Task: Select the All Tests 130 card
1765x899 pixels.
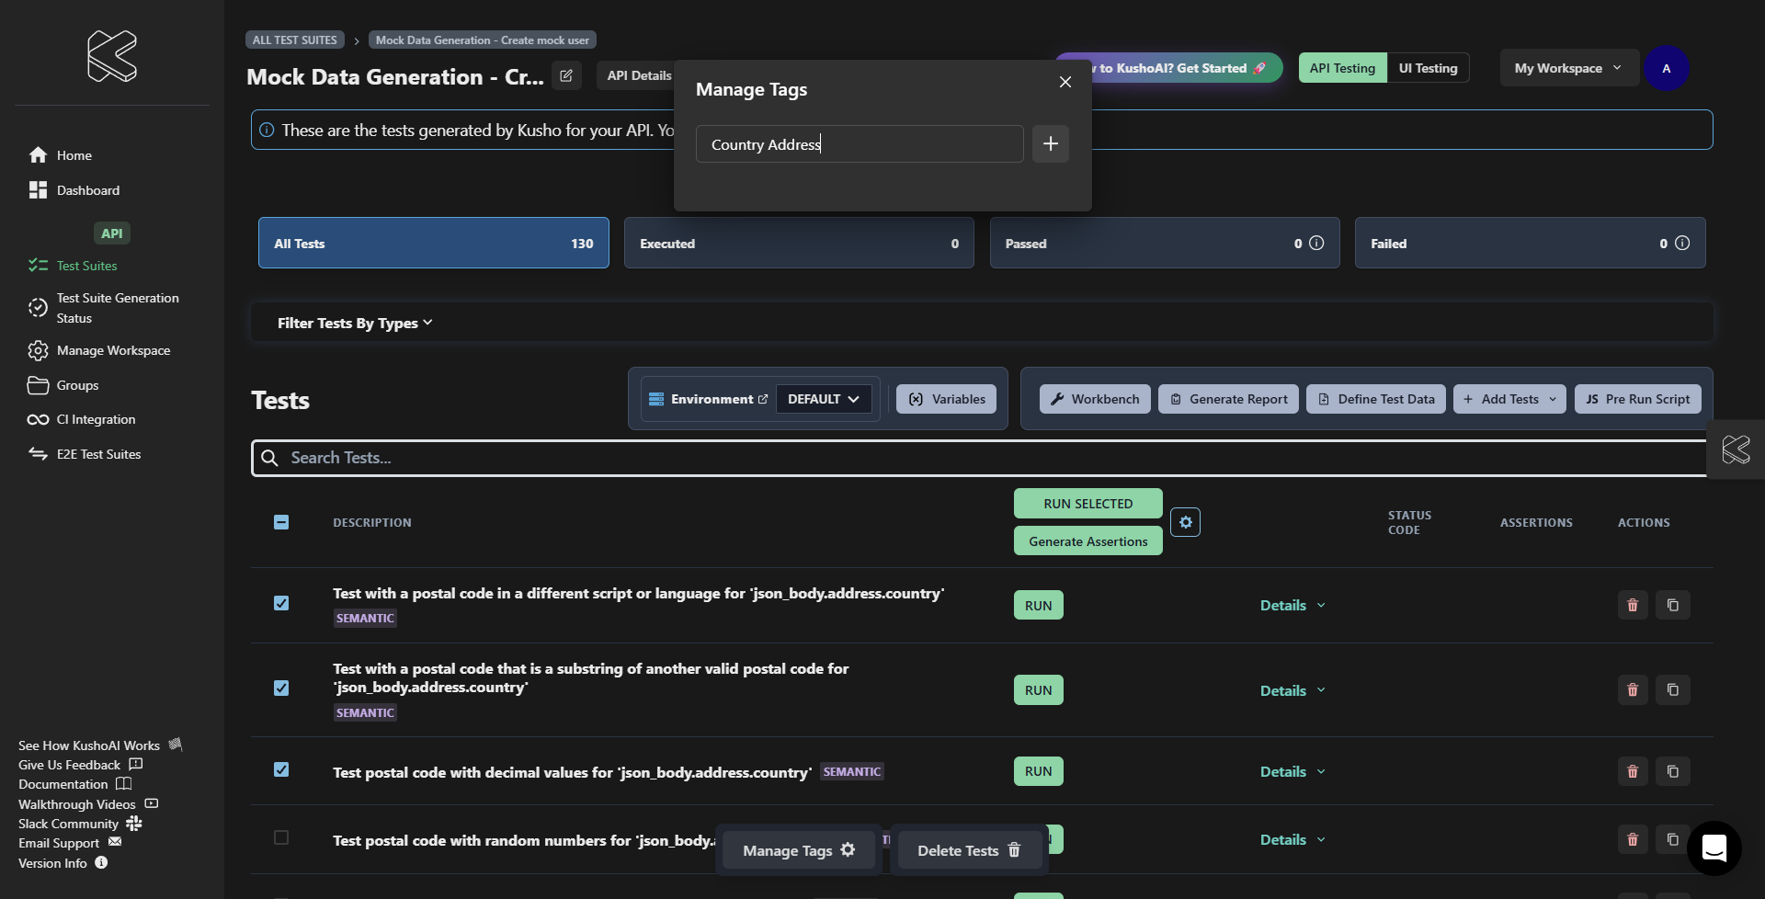Action: [x=434, y=243]
